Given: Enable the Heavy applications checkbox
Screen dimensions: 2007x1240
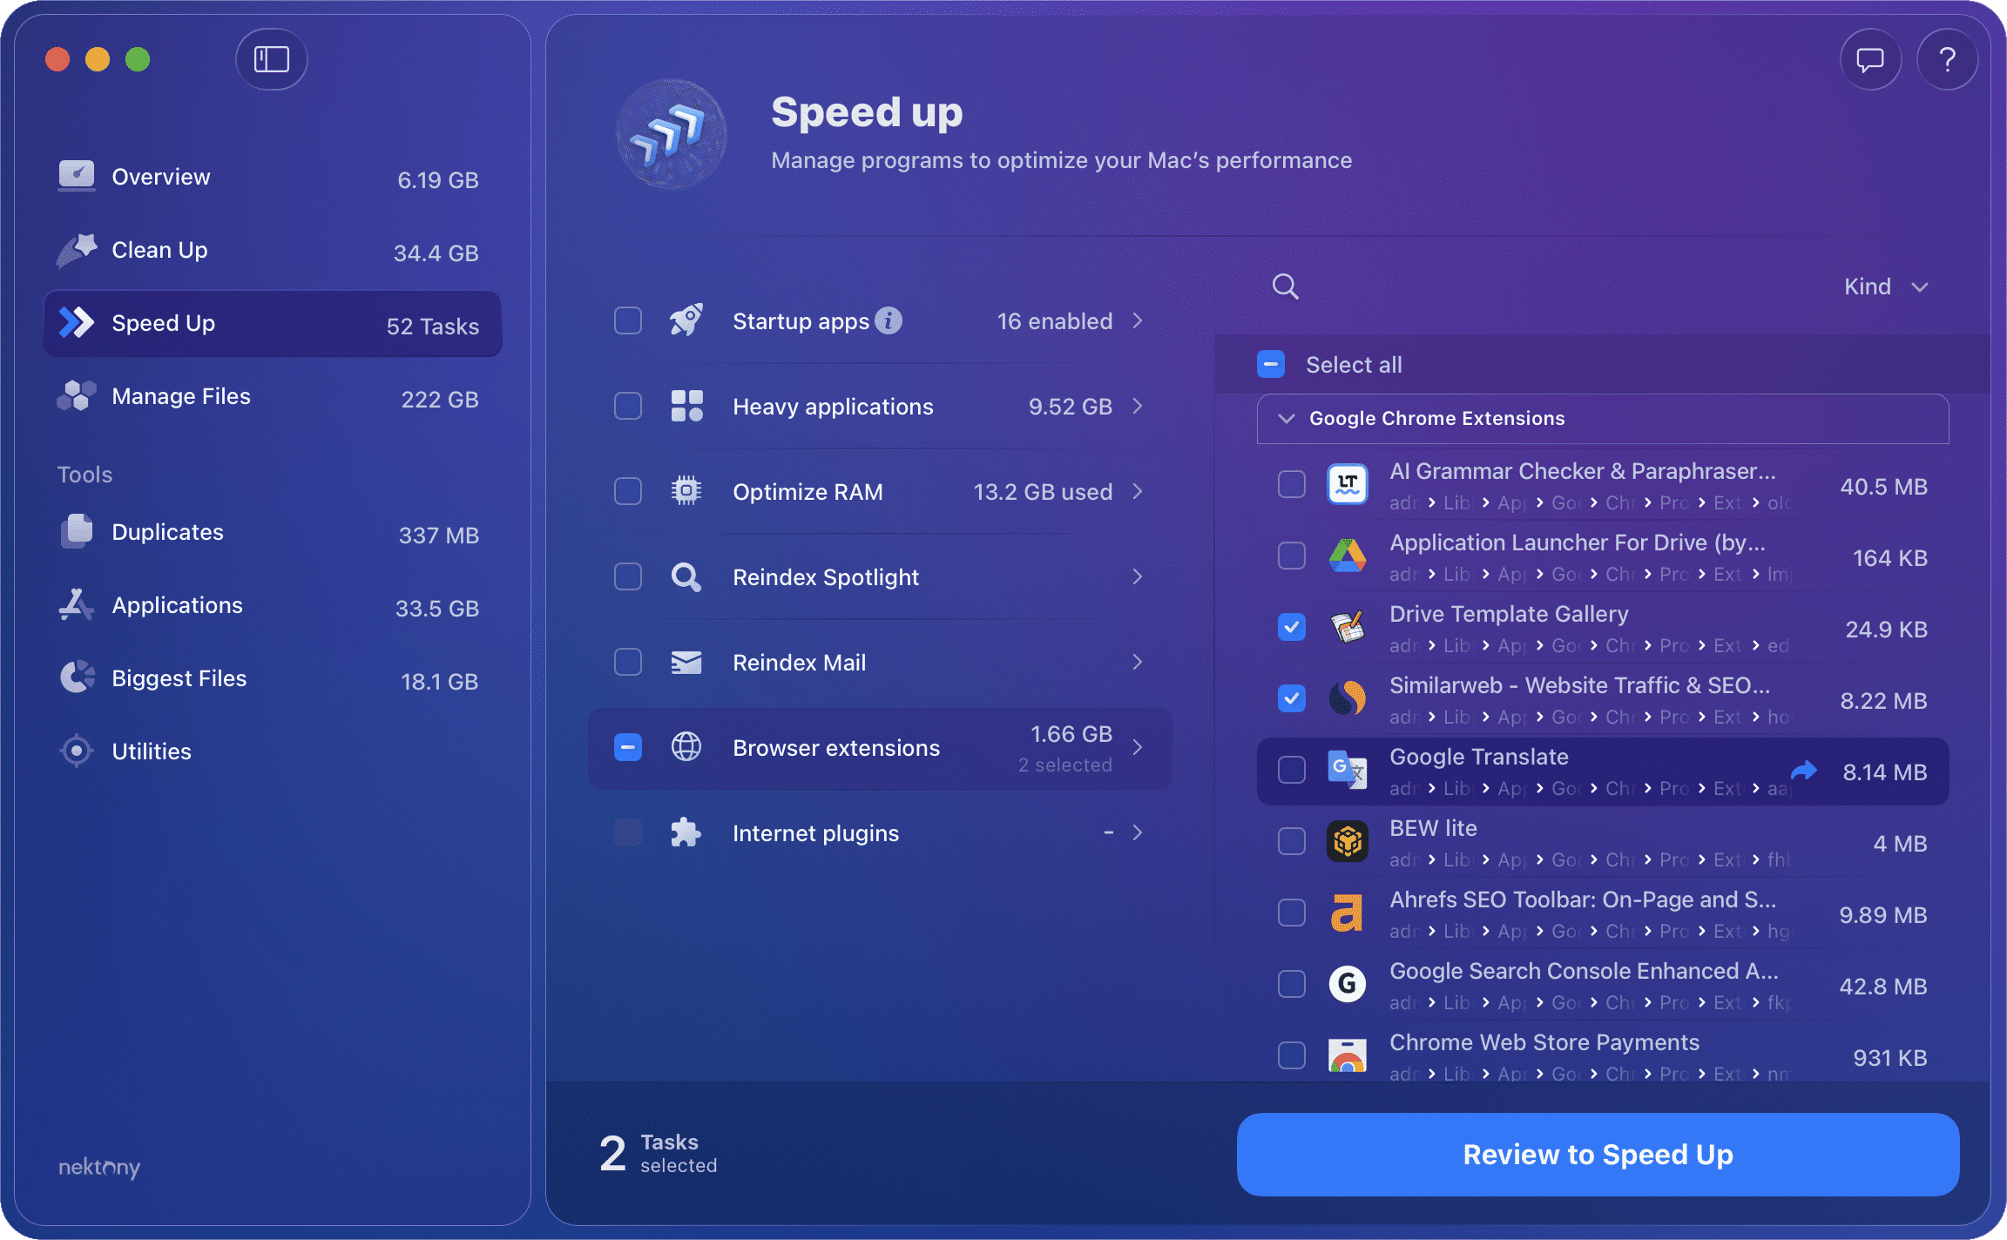Looking at the screenshot, I should pyautogui.click(x=627, y=406).
